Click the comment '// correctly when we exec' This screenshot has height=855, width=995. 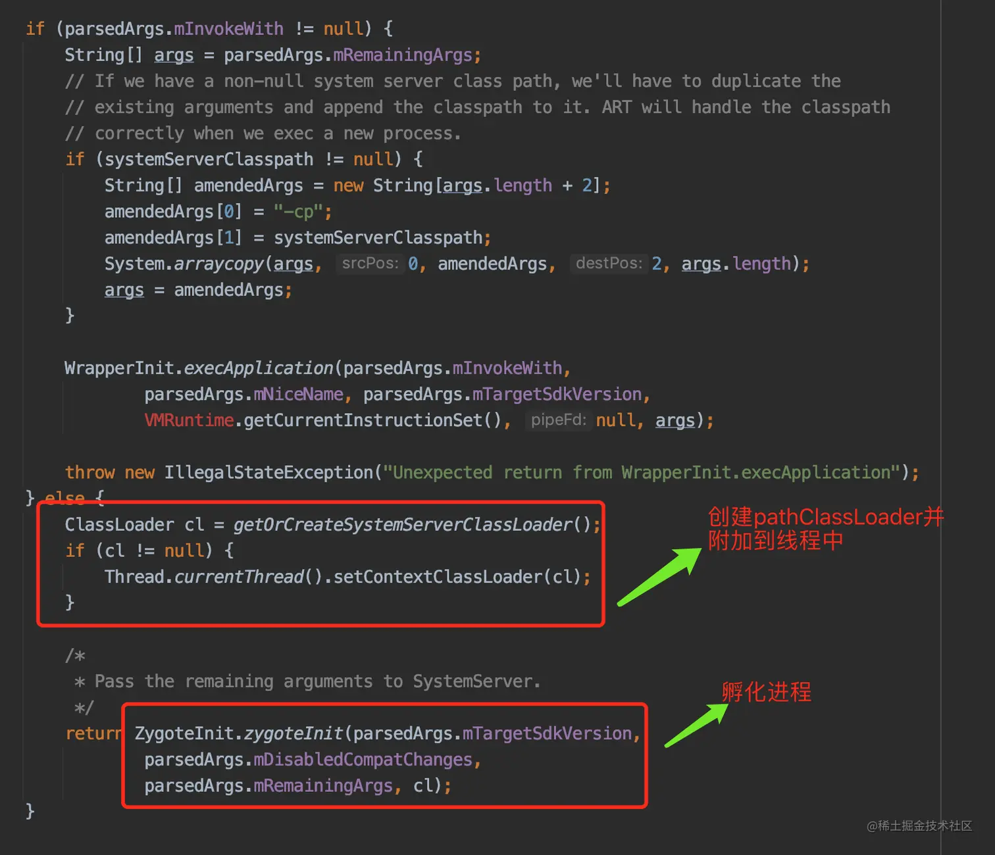tap(263, 134)
